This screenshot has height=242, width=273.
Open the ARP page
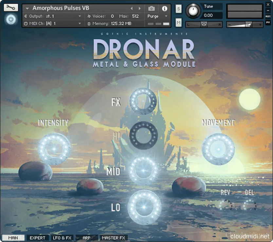tap(86, 238)
